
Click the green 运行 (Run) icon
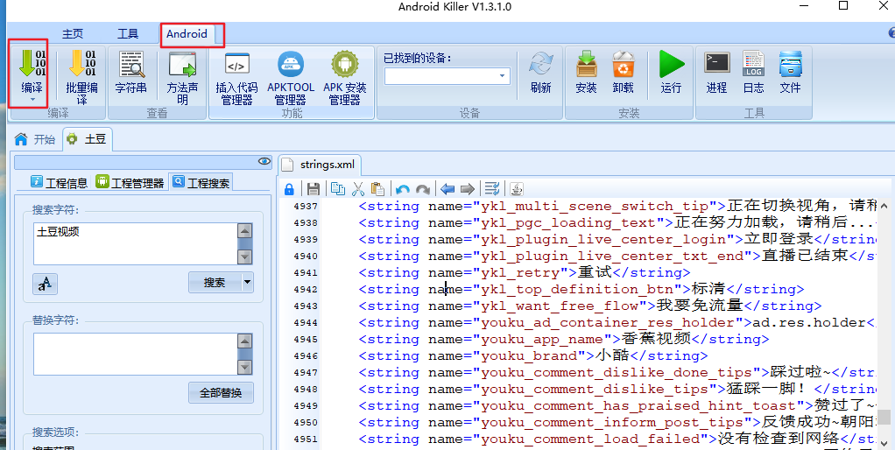pos(671,65)
